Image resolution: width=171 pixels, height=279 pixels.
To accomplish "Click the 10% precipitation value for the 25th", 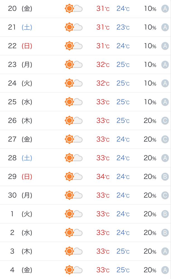I will tap(150, 102).
